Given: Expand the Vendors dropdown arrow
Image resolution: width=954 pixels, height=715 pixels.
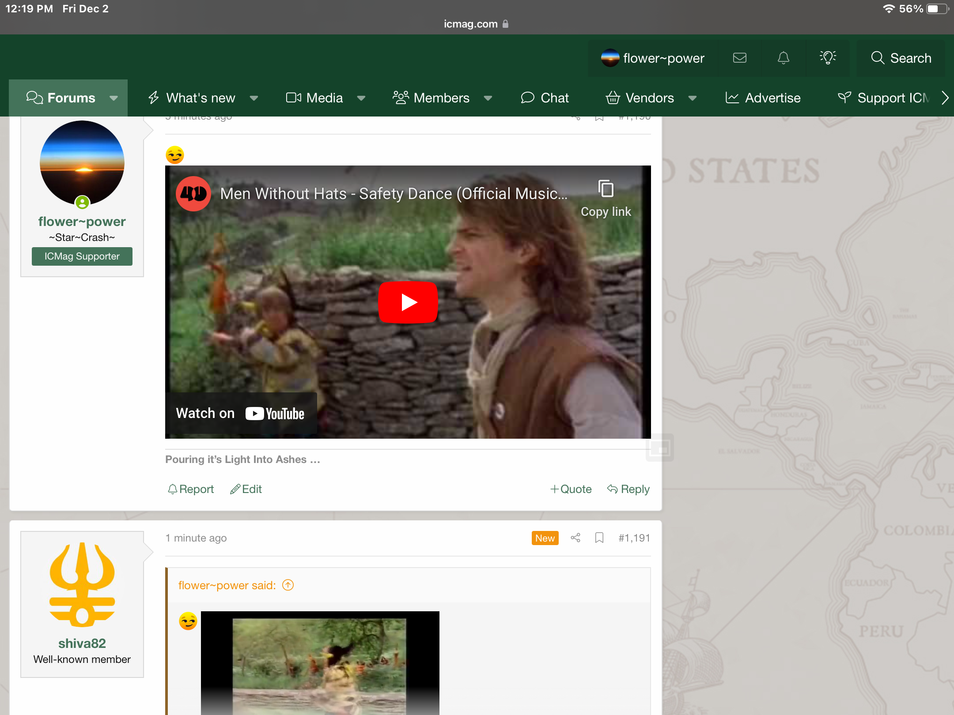Looking at the screenshot, I should (x=693, y=98).
